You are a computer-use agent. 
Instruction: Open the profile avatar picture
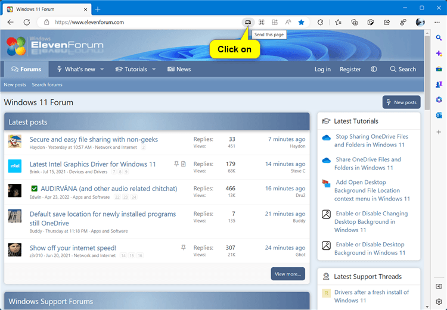coord(420,22)
